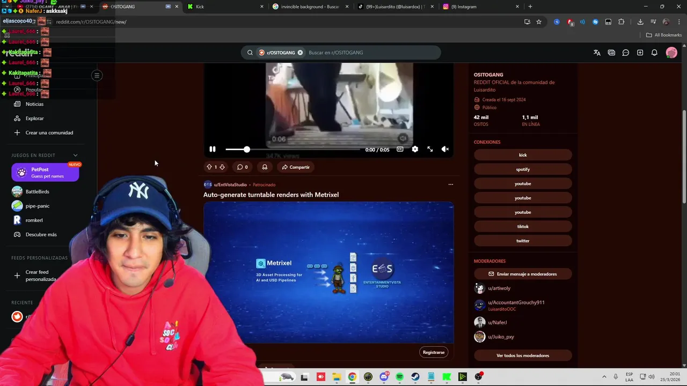Open the spotify connection link
Viewport: 687px width, 386px height.
(523, 169)
